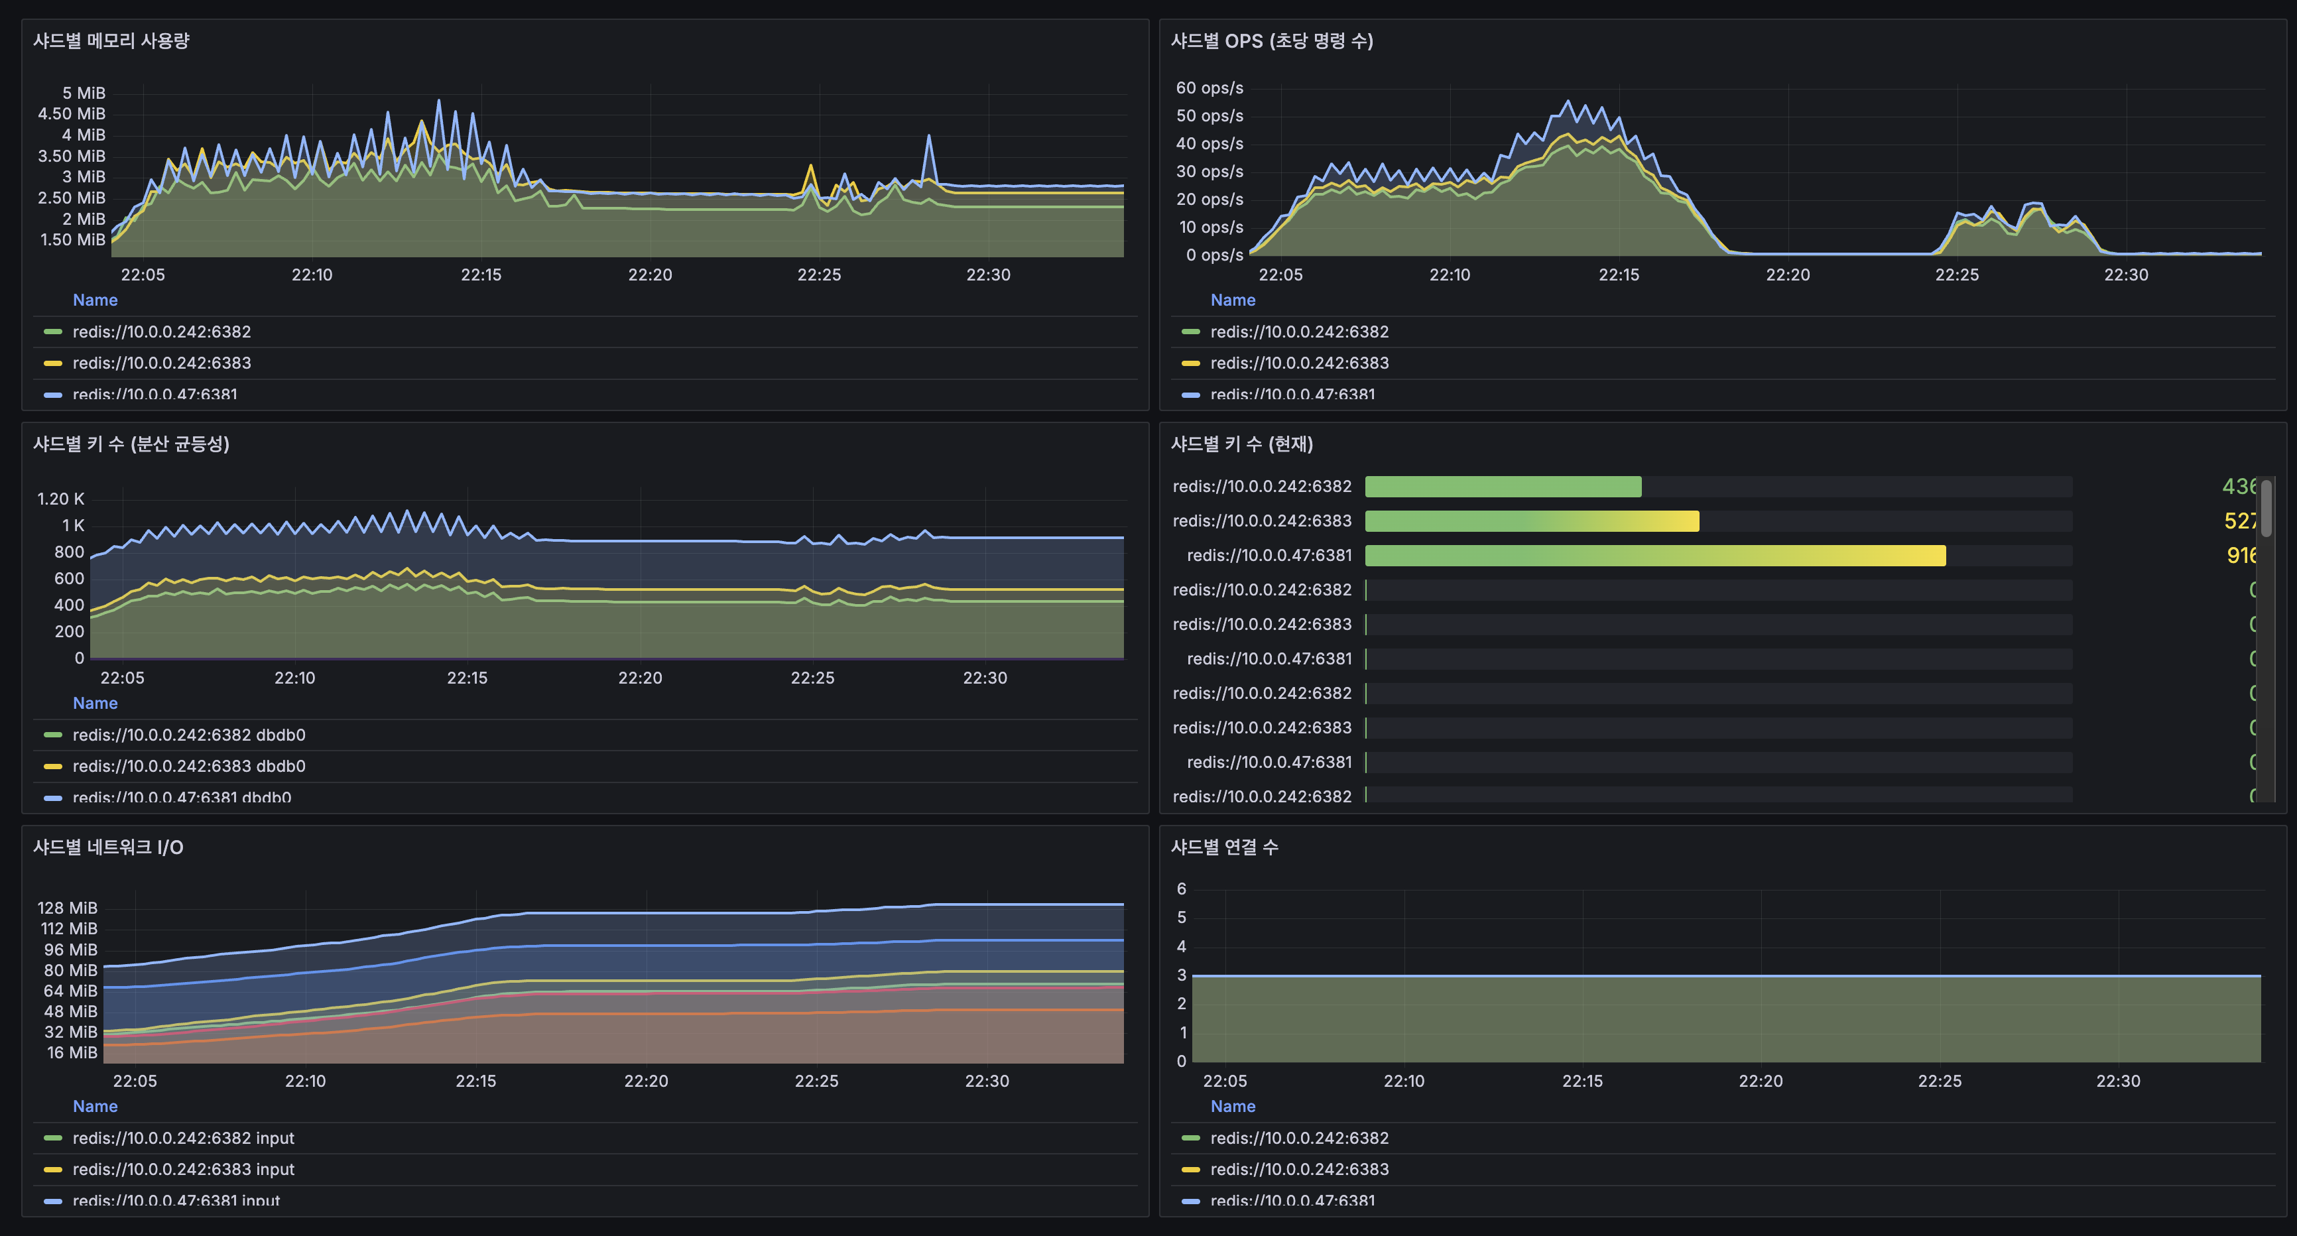Viewport: 2297px width, 1236px height.
Task: Click green swatch of 6382 dbdb0 in key count legend
Action: [52, 735]
